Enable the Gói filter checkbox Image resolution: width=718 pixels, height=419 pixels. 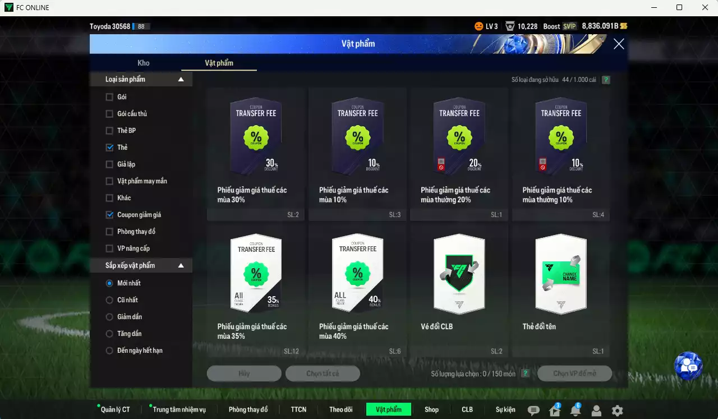(x=108, y=96)
